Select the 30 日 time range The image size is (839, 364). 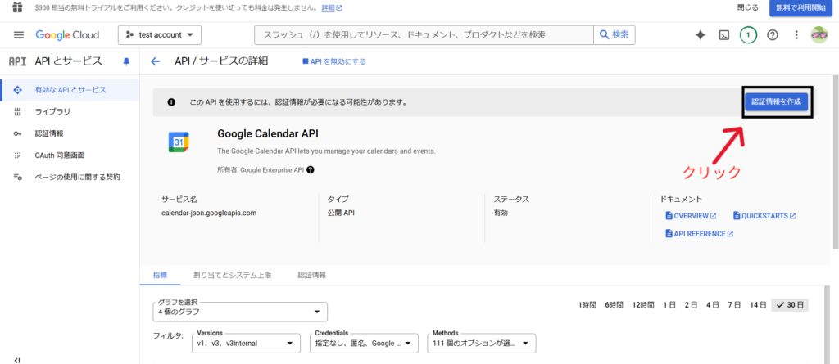(789, 305)
